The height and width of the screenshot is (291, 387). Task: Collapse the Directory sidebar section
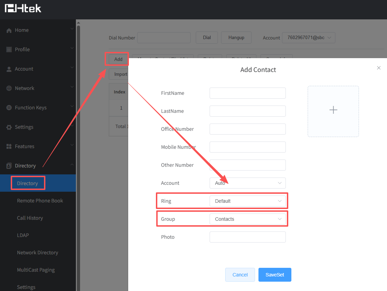pyautogui.click(x=72, y=165)
